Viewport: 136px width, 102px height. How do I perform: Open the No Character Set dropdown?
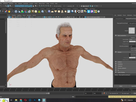[x=114, y=93]
